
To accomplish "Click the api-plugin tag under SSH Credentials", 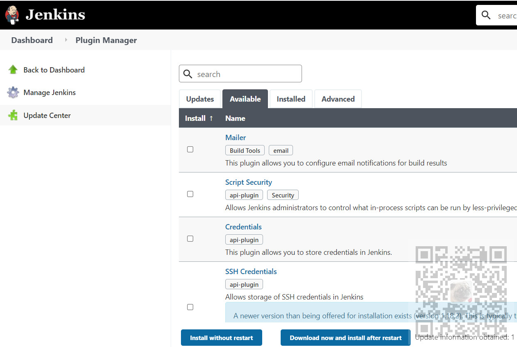I will 244,284.
